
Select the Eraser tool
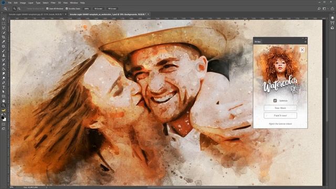[4, 64]
